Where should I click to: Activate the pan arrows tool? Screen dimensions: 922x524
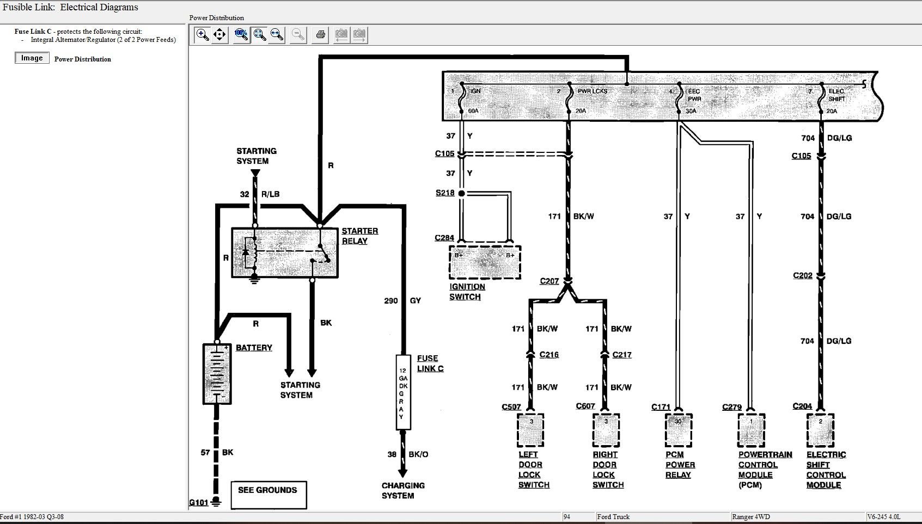[x=219, y=35]
